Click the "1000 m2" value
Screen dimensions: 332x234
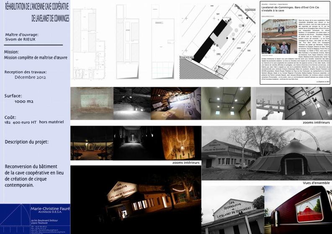[x=24, y=101]
